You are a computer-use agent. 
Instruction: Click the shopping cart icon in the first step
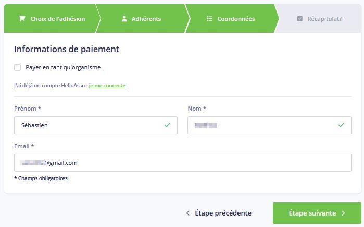(x=22, y=19)
